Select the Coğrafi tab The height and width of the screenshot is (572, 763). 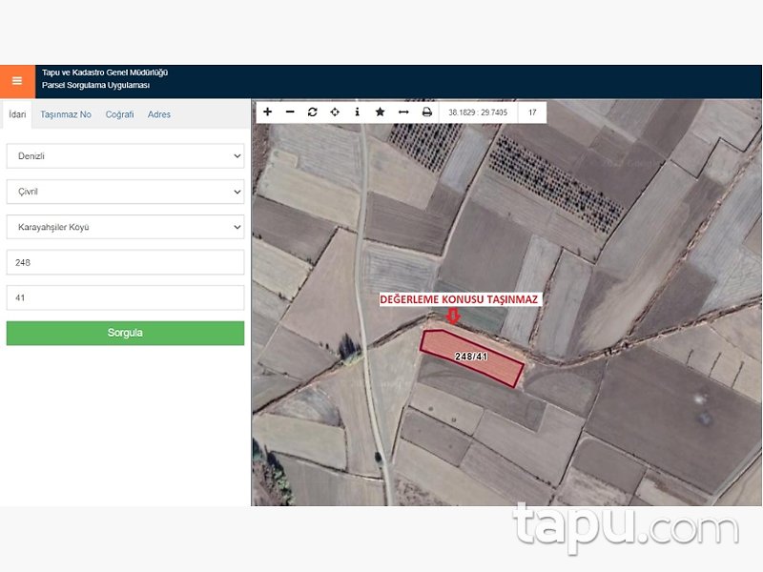point(120,114)
